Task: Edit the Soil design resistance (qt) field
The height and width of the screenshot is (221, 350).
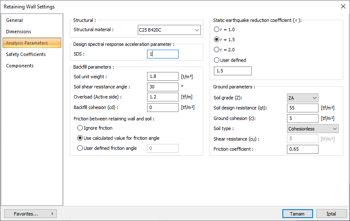Action: tap(303, 108)
